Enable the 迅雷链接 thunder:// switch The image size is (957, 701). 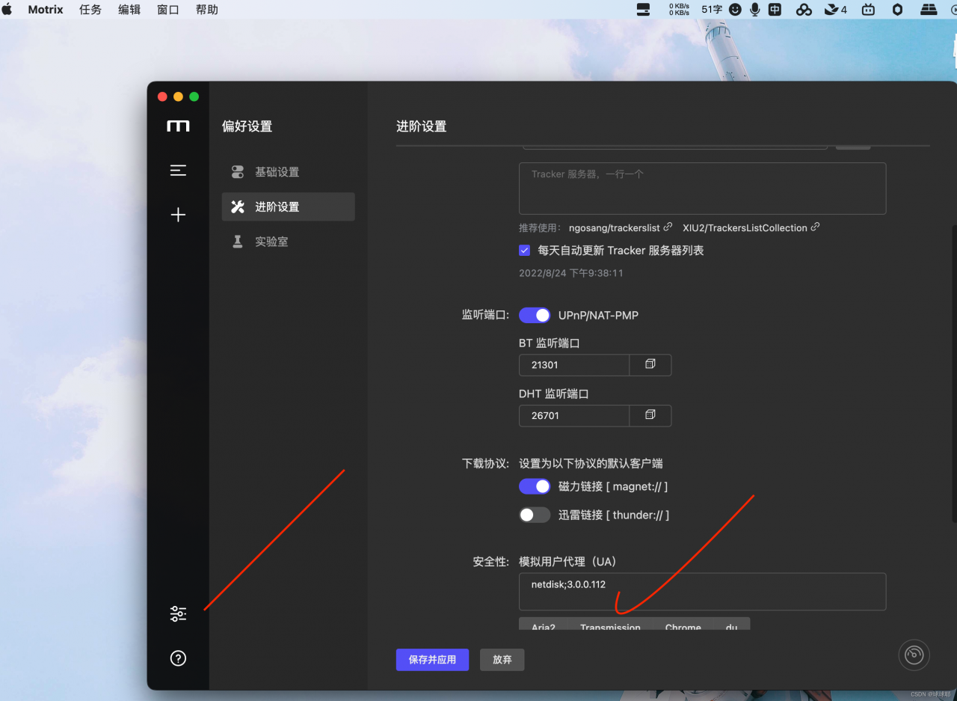point(535,515)
